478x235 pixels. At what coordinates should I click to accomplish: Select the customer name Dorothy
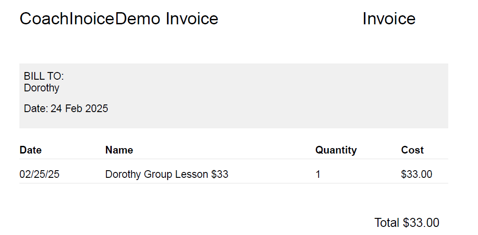pos(41,88)
